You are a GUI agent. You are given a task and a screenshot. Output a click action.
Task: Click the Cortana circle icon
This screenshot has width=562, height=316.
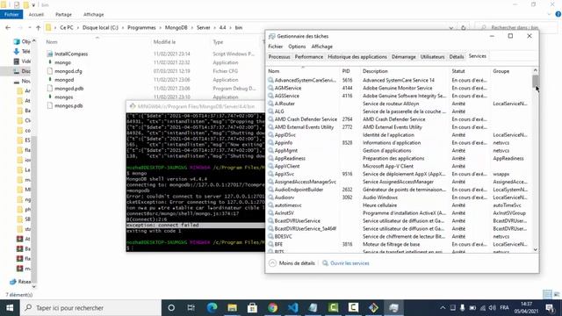(x=171, y=308)
